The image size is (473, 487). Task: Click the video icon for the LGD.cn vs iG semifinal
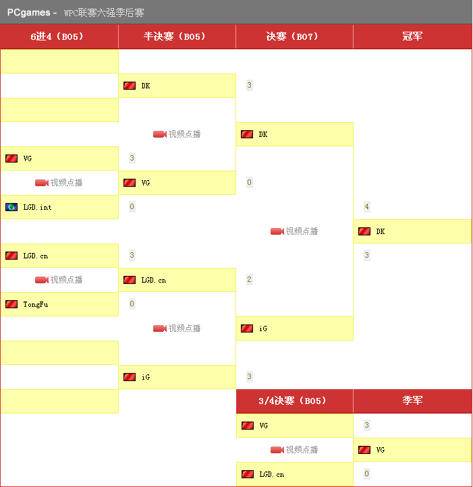coord(160,328)
